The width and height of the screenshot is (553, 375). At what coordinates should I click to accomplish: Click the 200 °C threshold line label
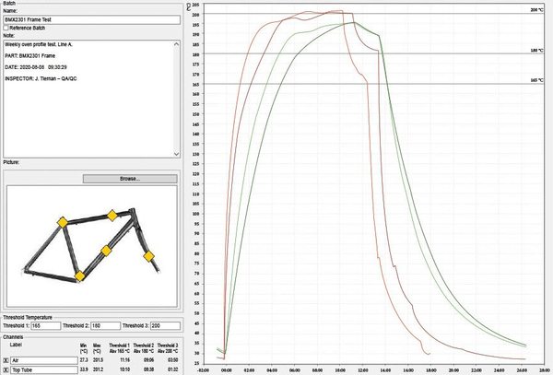tap(536, 10)
